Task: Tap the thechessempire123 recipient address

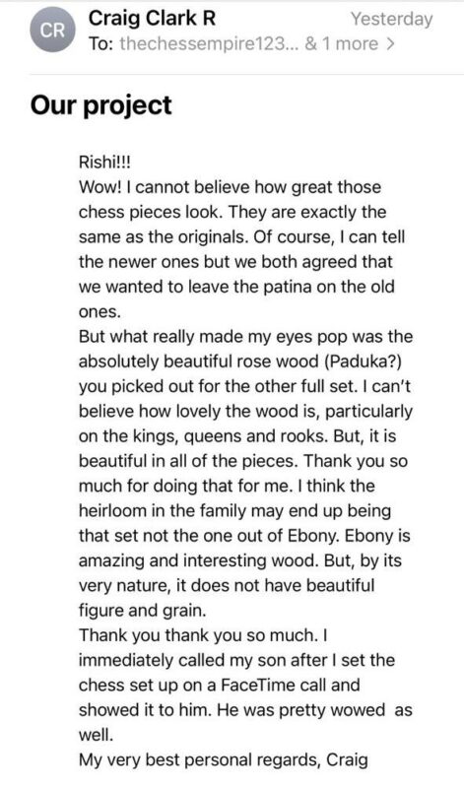Action: pos(210,44)
